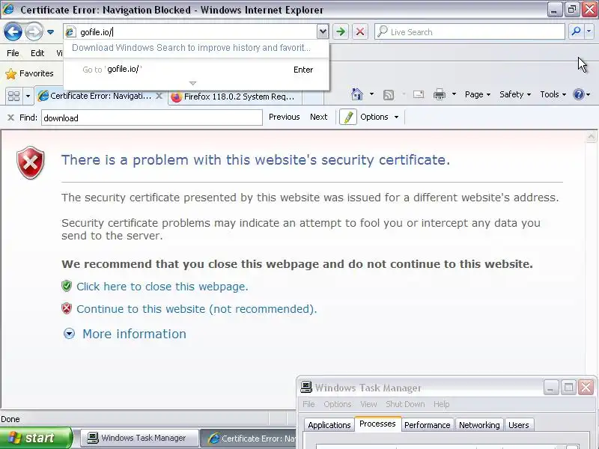Switch to Task Manager Processes tab
Screen dimensions: 599x449
point(377,424)
